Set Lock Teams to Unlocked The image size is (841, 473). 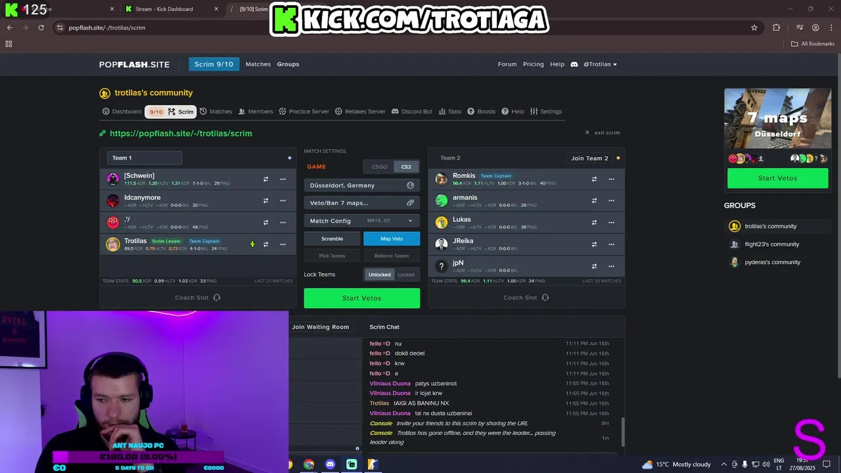pyautogui.click(x=379, y=275)
